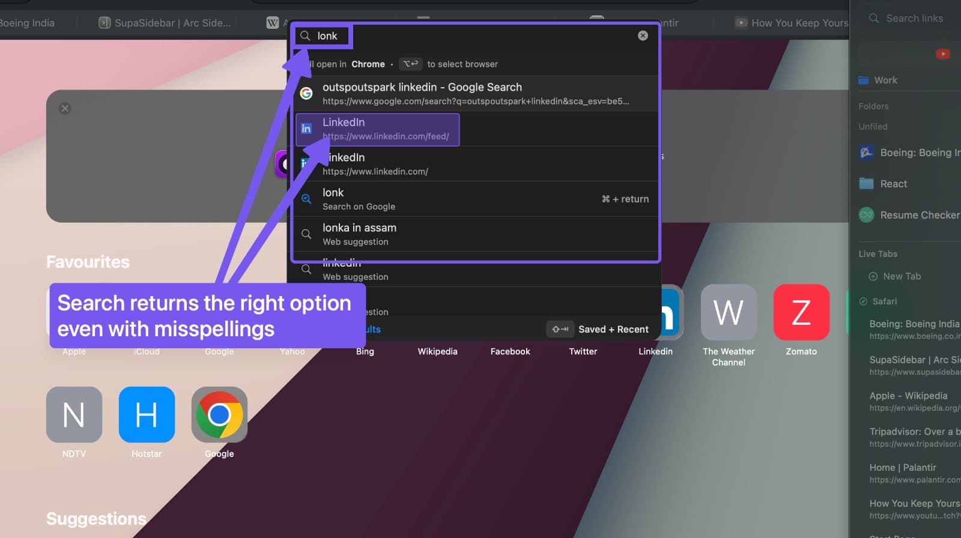Click the YouTube icon in sidebar
Image resolution: width=961 pixels, height=538 pixels.
[942, 54]
